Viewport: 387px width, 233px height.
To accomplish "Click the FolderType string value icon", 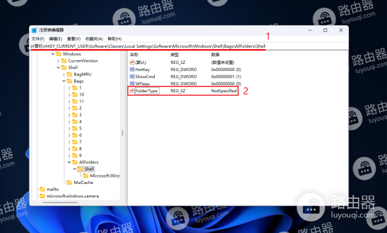I will click(132, 90).
